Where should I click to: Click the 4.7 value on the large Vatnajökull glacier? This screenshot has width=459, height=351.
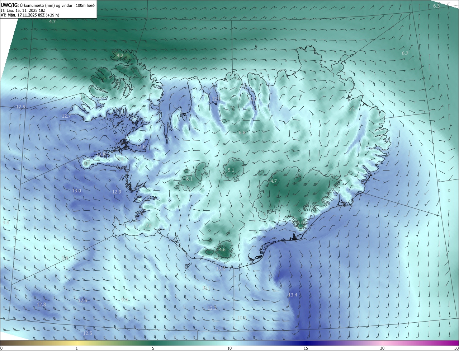[274, 181]
